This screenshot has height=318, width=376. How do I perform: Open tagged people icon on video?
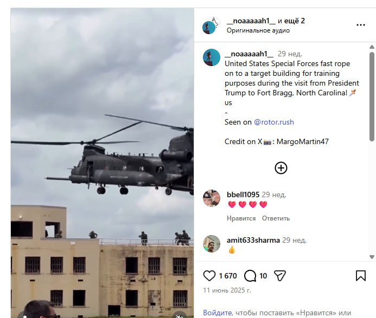pyautogui.click(x=25, y=316)
